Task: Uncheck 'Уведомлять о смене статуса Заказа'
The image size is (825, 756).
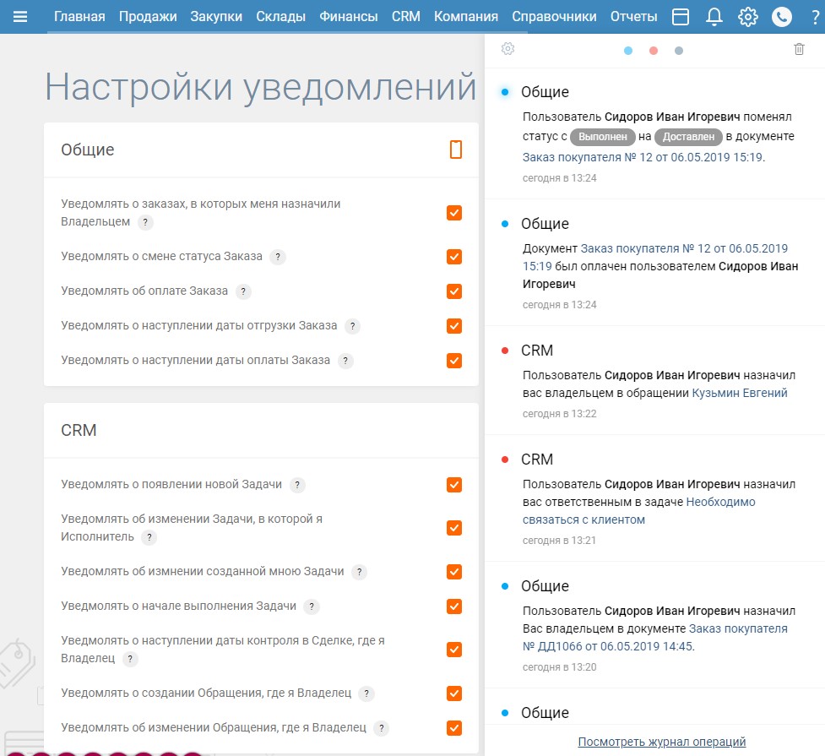Action: (x=454, y=257)
